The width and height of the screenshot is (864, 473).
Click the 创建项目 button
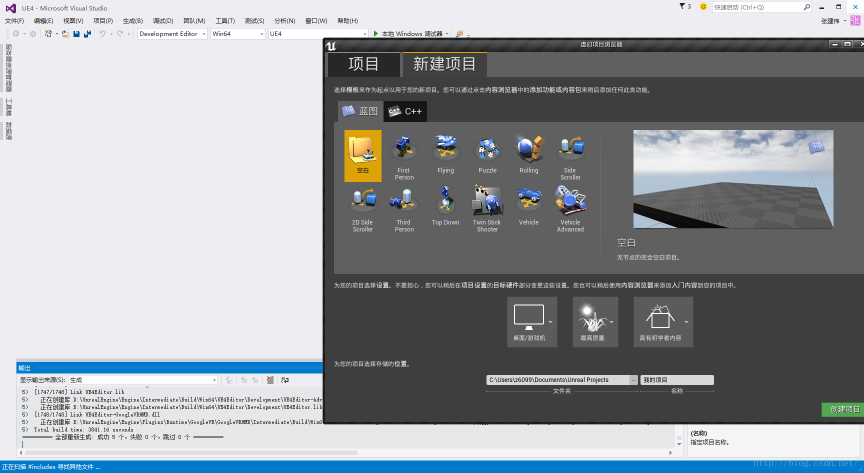pos(844,409)
